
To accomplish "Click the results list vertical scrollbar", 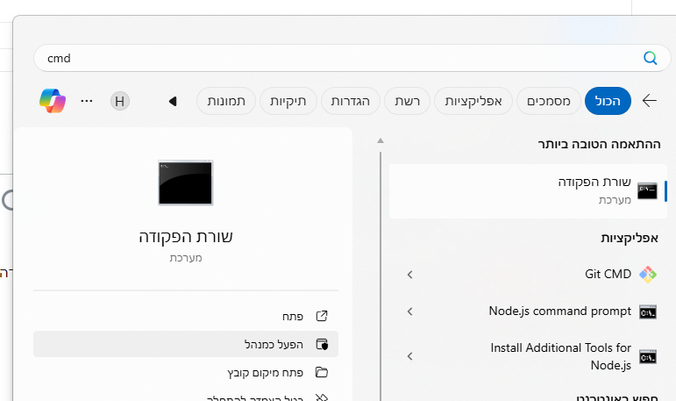I will (381, 276).
